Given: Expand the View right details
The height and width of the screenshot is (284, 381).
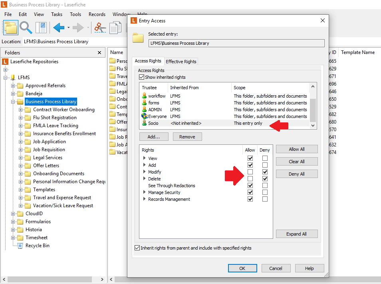Looking at the screenshot, I should coord(144,158).
